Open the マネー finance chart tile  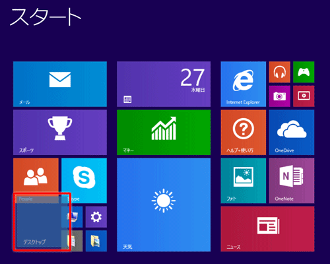pos(164,133)
